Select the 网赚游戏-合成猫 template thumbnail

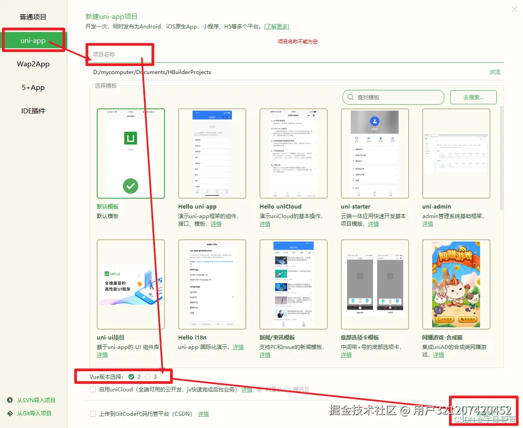point(456,284)
